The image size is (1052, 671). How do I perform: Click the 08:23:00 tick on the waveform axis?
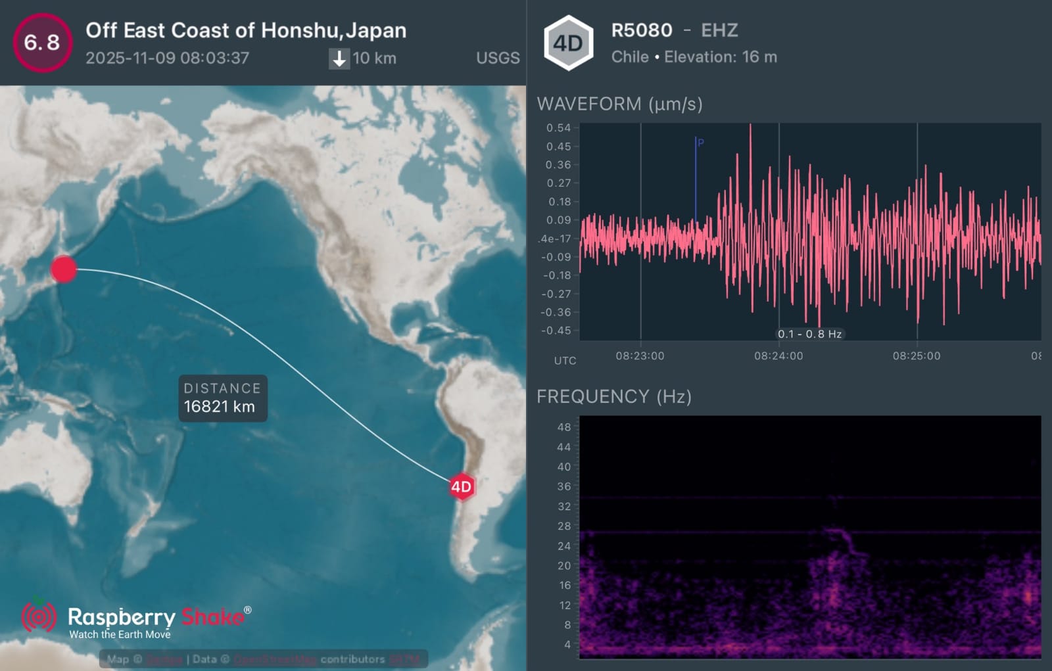pyautogui.click(x=640, y=356)
